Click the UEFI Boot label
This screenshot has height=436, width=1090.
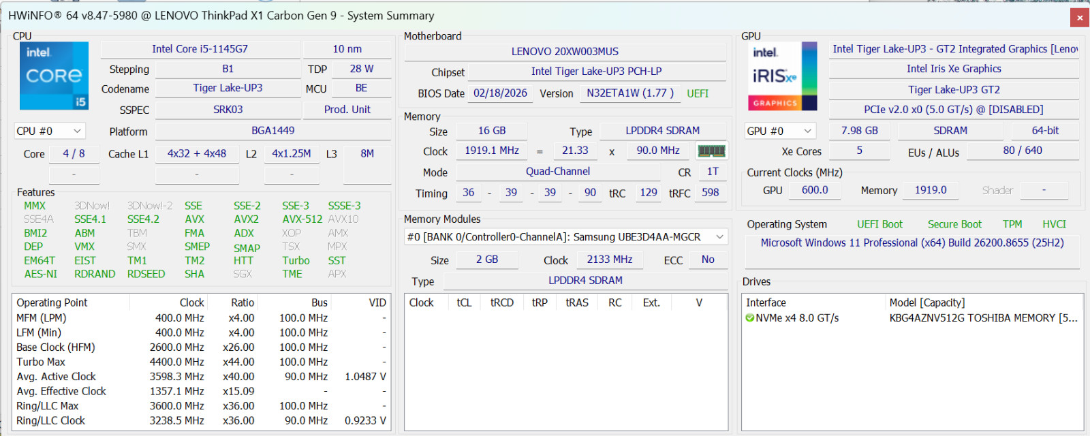tap(879, 225)
